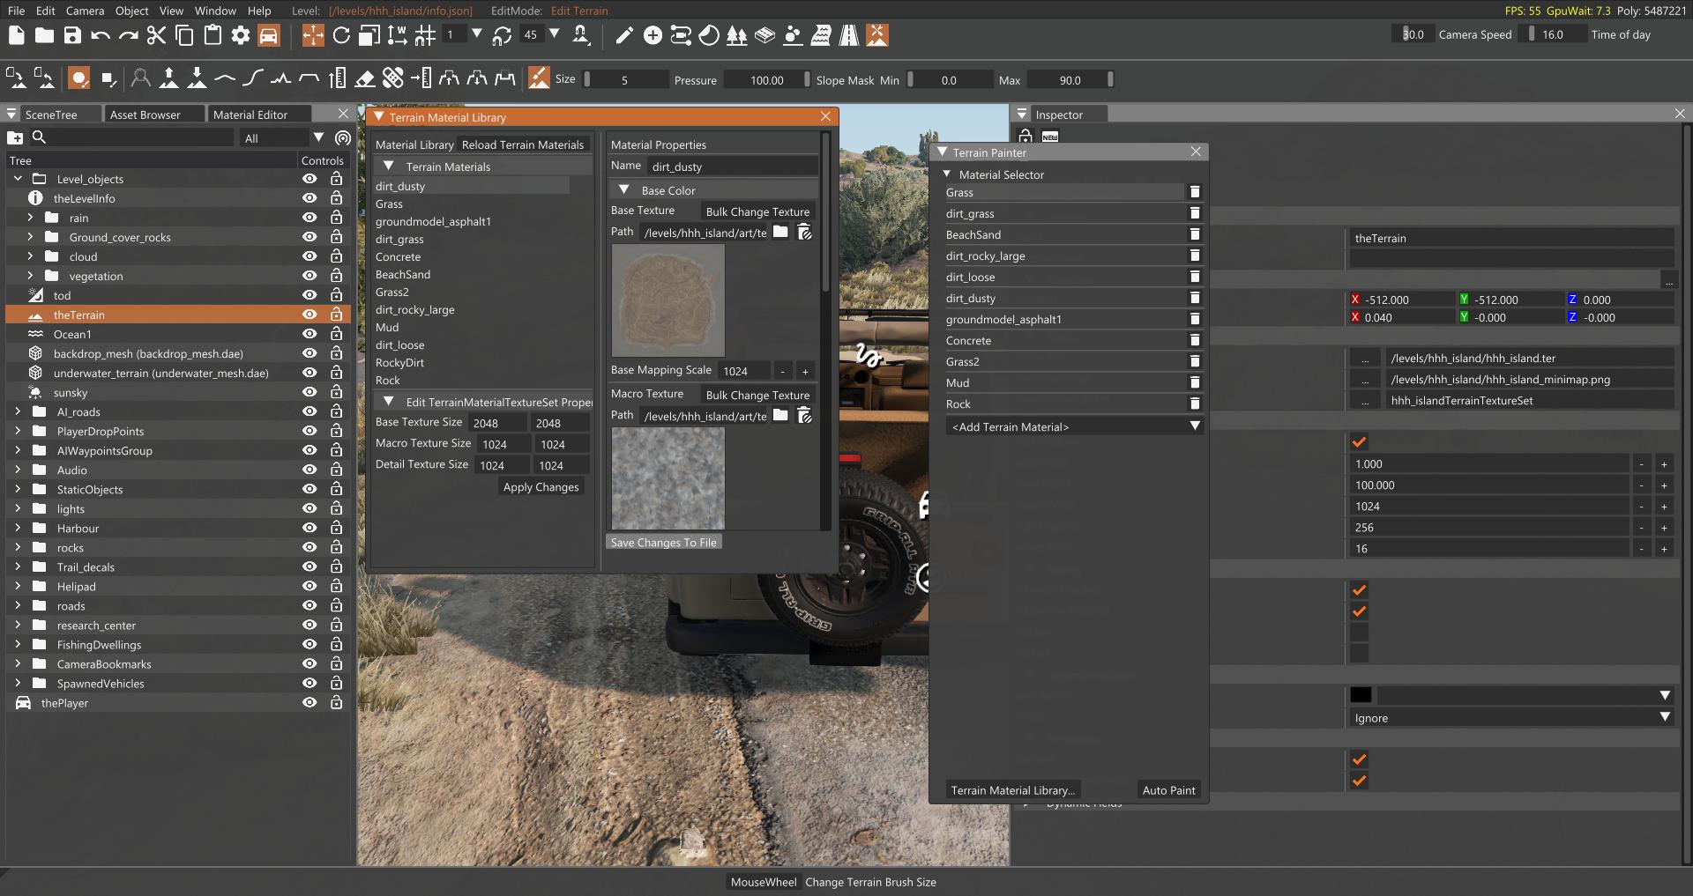Open the Add Terrain Material dropdown

pos(1074,426)
